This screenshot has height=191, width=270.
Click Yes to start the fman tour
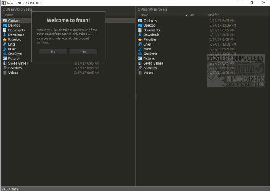click(83, 51)
